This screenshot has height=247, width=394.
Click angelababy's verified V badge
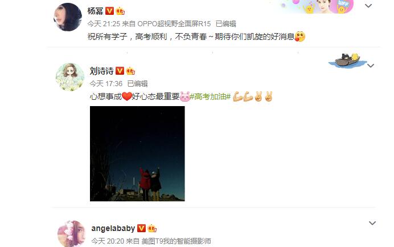pyautogui.click(x=141, y=228)
